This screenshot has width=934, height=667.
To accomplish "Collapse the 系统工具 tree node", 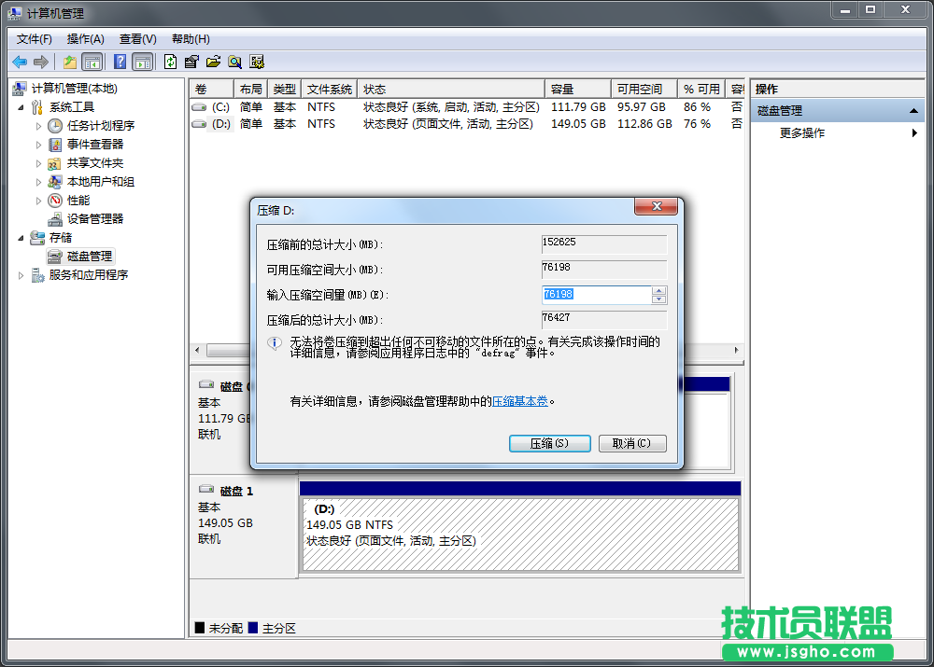I will (20, 106).
